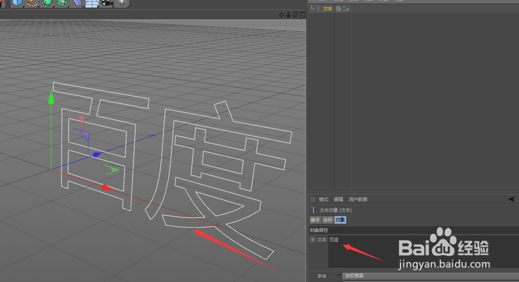This screenshot has height=282, width=519.
Task: Open the green array/cloner tool
Action: [62, 3]
